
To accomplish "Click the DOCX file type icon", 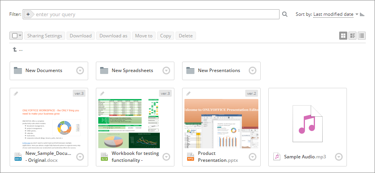I will tap(18, 157).
